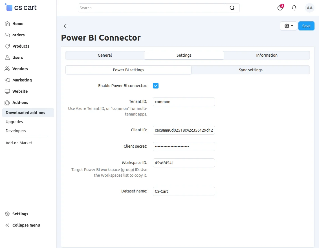This screenshot has height=248, width=319.
Task: Click the Home house icon
Action: [x=7, y=24]
